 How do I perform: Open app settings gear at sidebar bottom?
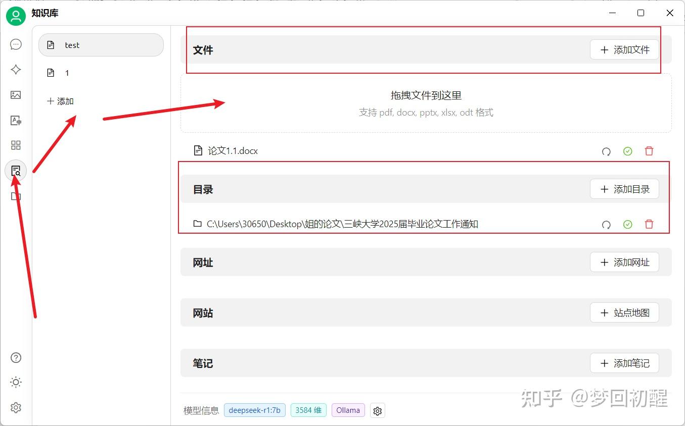click(16, 407)
